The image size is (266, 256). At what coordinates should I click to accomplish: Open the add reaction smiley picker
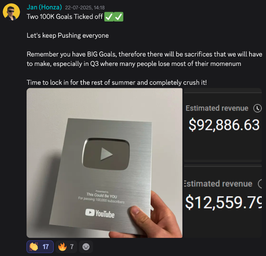click(86, 247)
